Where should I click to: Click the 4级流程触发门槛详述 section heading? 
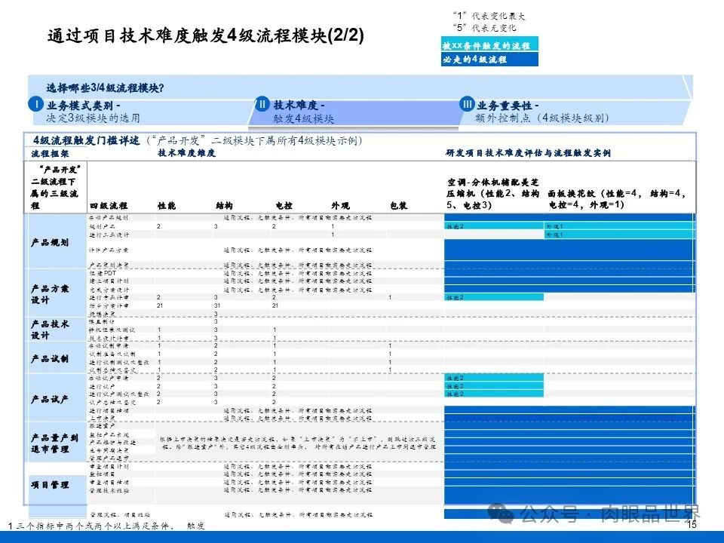[86, 140]
